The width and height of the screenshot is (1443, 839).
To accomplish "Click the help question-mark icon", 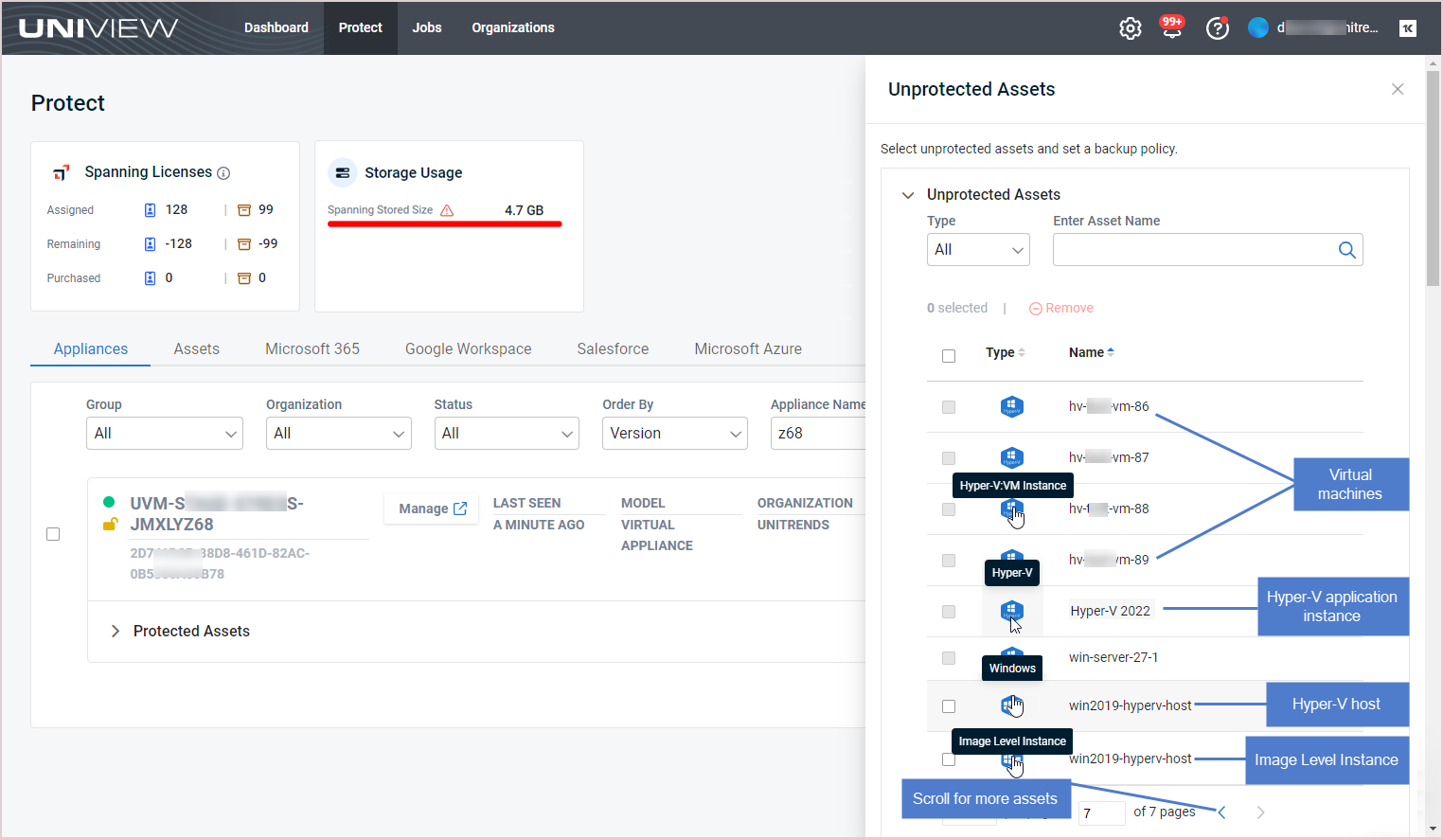I will click(x=1217, y=27).
